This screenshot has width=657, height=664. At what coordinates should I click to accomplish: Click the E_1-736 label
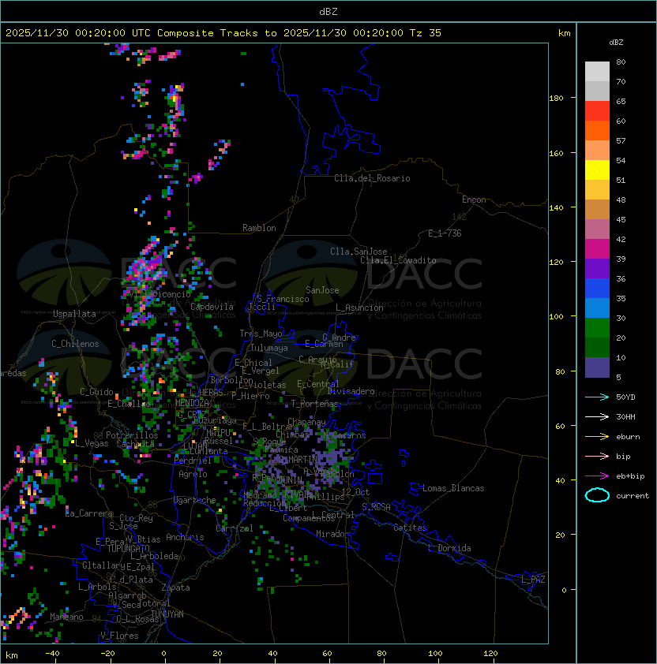point(445,233)
